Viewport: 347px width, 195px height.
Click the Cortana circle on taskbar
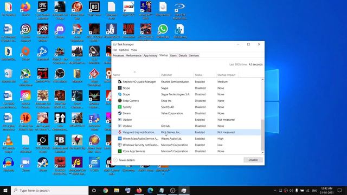94,190
